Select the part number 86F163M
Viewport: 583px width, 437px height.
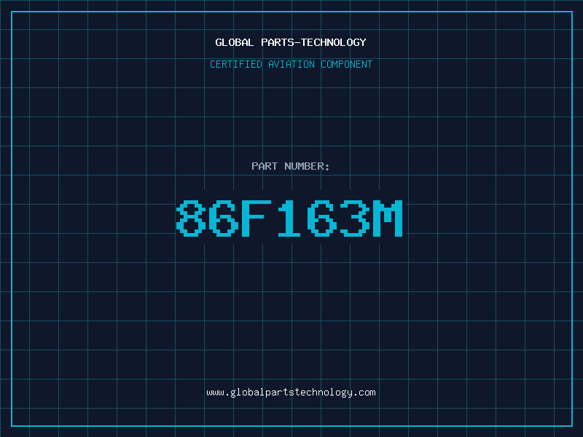(x=289, y=219)
